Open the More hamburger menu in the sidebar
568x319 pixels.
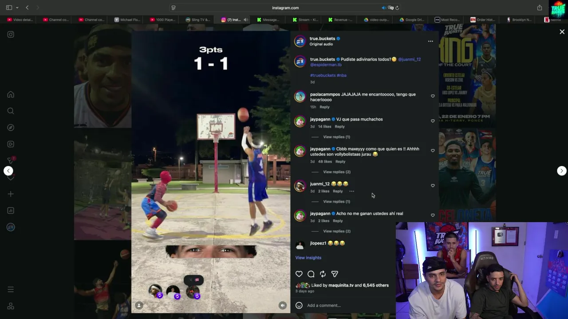pos(11,289)
